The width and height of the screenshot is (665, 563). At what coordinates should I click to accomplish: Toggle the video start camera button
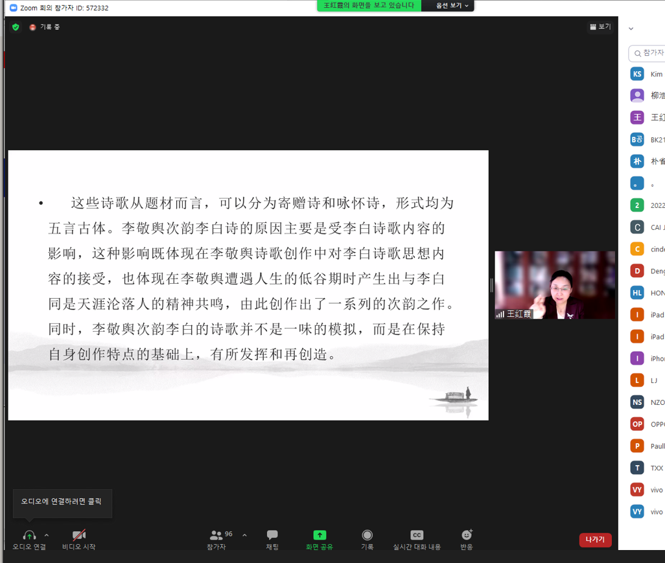79,535
